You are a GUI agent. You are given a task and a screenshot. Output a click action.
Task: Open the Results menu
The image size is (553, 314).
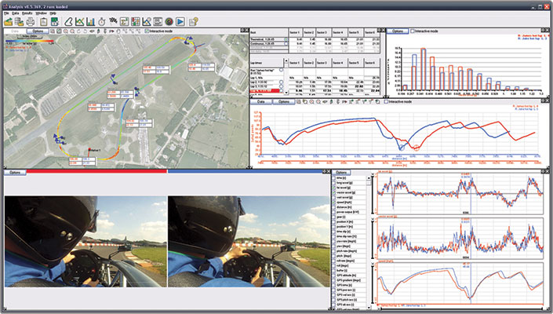click(27, 13)
